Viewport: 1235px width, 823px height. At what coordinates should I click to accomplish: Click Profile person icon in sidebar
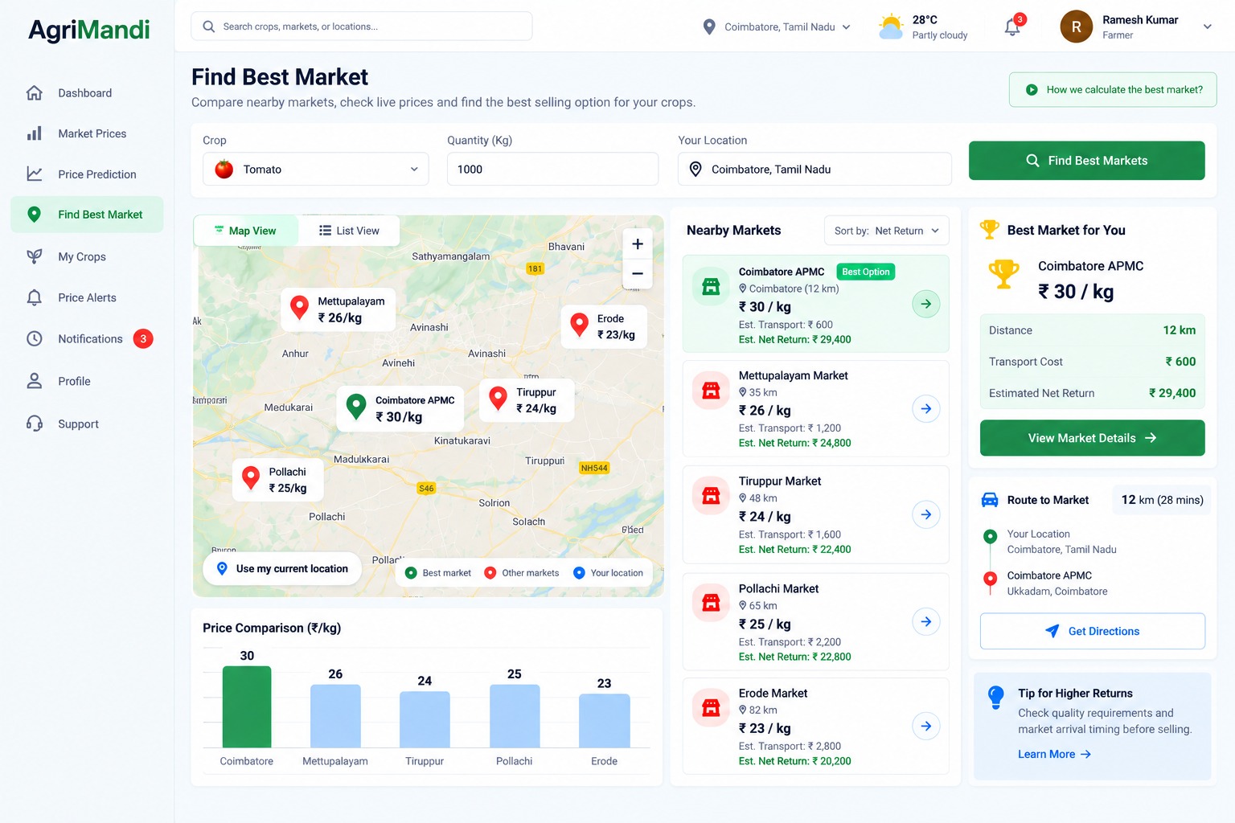(35, 381)
